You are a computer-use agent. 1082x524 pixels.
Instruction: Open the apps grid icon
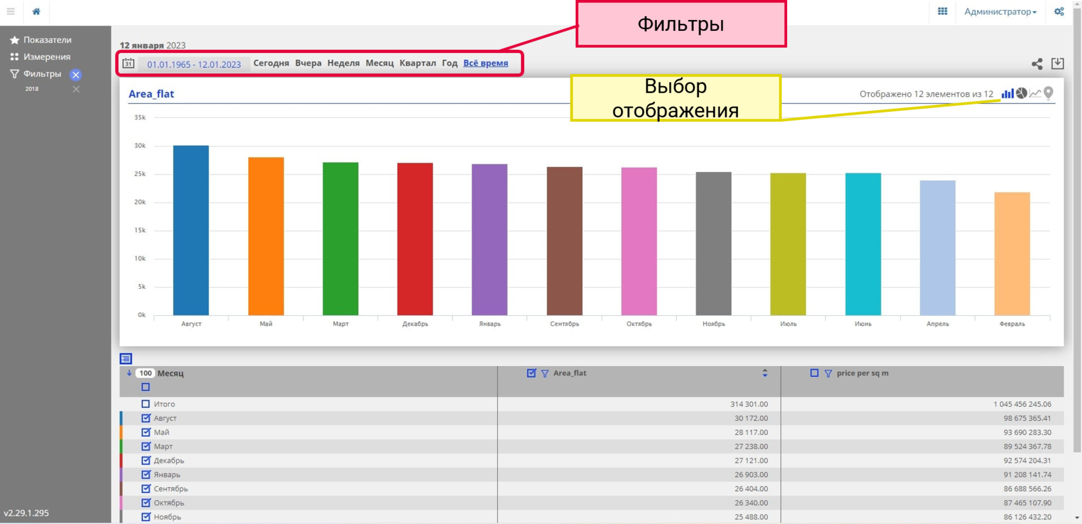(x=942, y=11)
